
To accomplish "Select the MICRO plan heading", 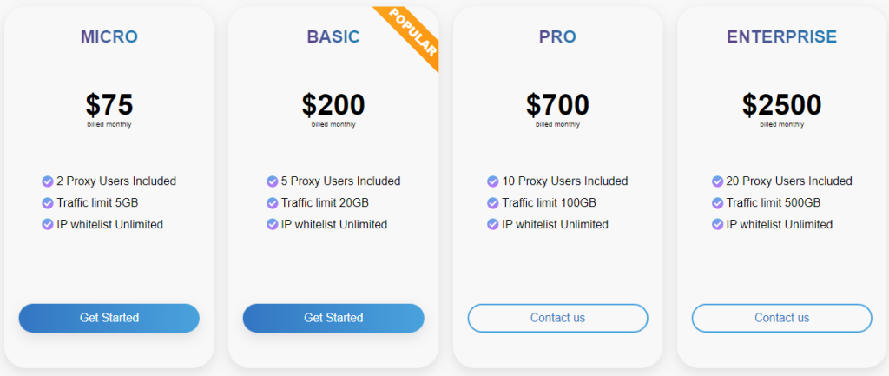I will pos(109,36).
